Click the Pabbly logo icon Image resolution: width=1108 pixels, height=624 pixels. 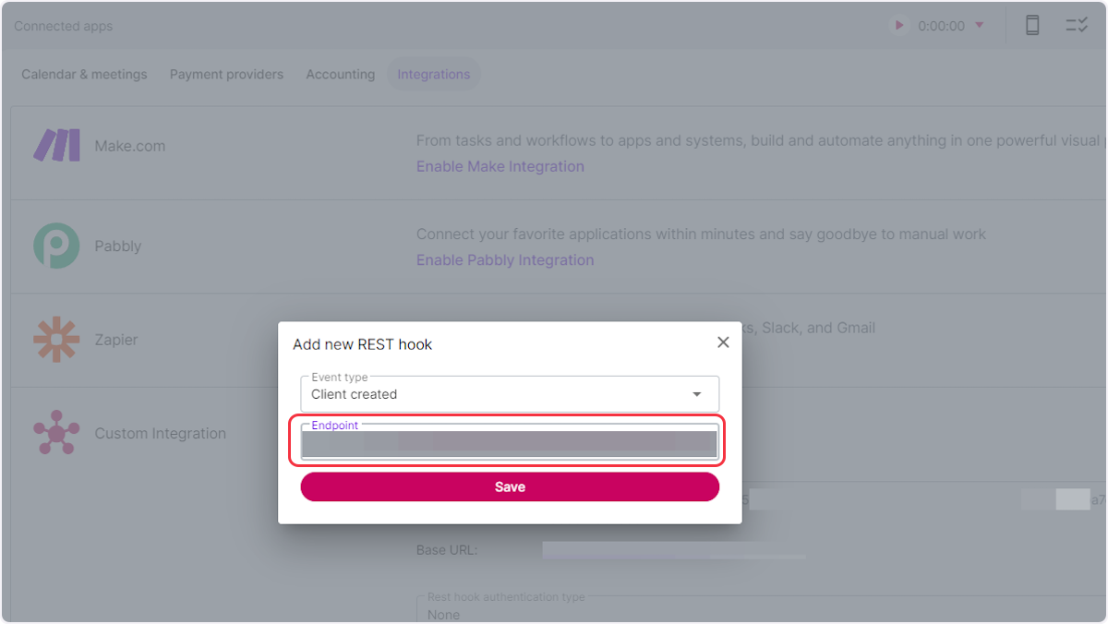tap(57, 246)
